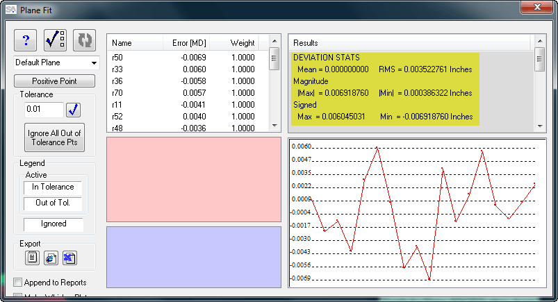
Task: Export results to Excel icon
Action: click(x=69, y=258)
